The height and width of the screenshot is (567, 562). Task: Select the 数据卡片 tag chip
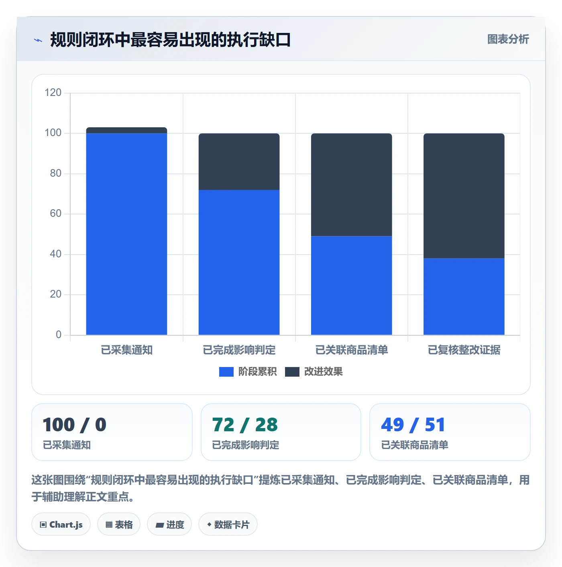coord(228,524)
